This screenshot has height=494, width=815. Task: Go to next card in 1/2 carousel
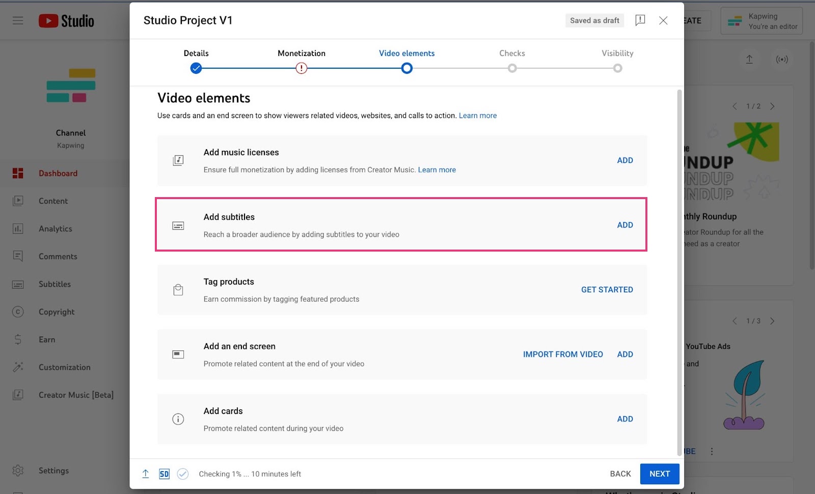(x=772, y=106)
